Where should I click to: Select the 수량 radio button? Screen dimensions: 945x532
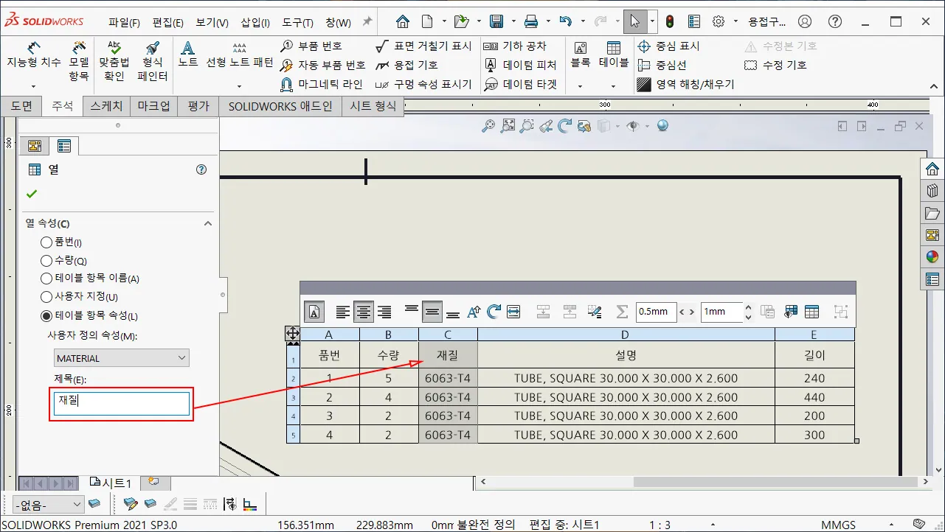tap(46, 260)
